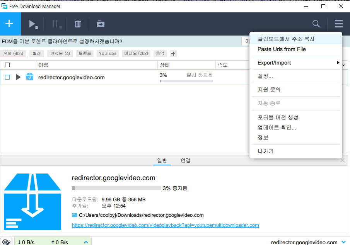This screenshot has height=245, width=350.
Task: Pause all downloads in the toolbar
Action: click(57, 24)
